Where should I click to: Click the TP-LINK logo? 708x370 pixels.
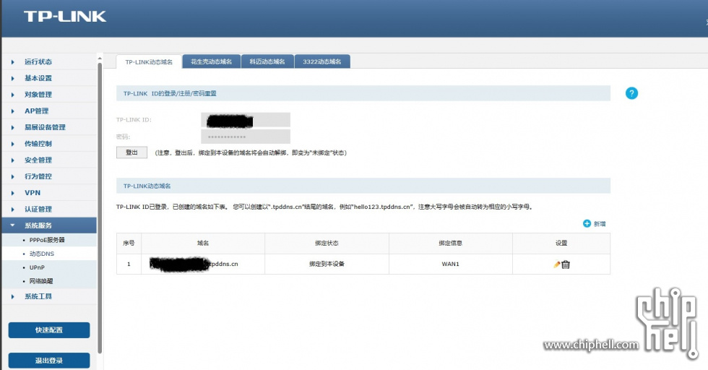(65, 17)
